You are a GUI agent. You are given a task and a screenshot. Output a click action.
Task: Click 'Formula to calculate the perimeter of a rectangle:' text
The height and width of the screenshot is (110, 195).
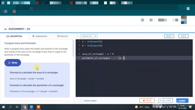(x=37, y=85)
